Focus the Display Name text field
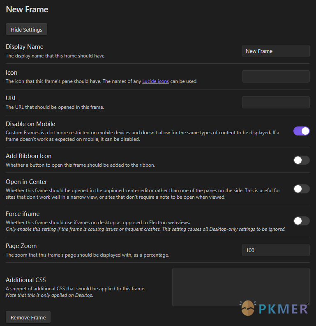The height and width of the screenshot is (326, 316). (276, 51)
